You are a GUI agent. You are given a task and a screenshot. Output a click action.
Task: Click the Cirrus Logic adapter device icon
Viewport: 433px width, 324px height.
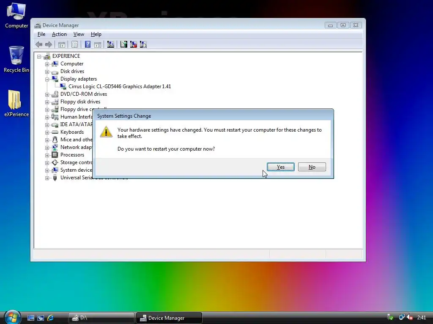click(63, 86)
